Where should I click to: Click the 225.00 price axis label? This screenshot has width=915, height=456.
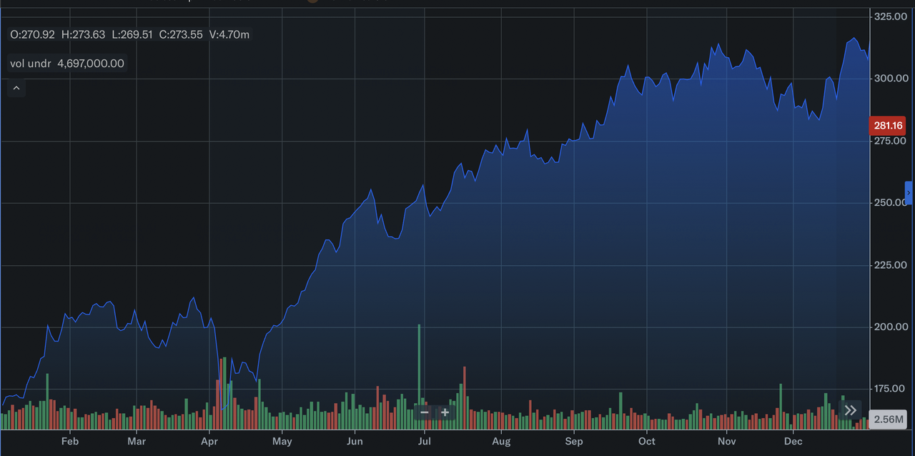[891, 265]
